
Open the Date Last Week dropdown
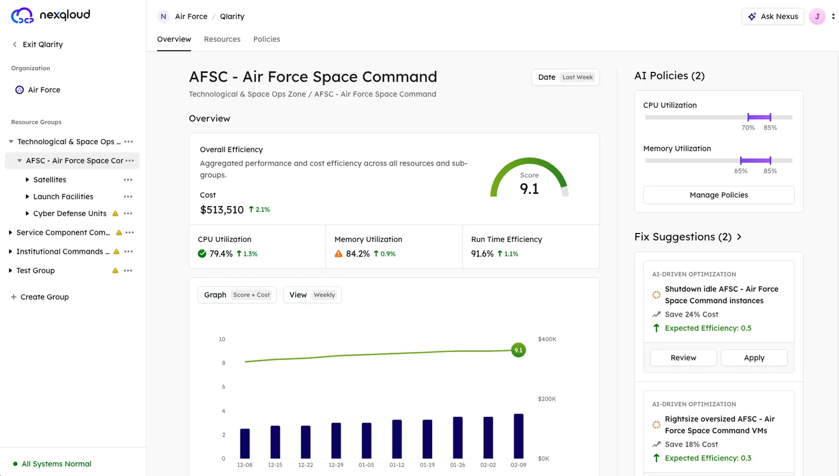pos(566,77)
